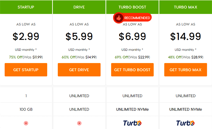Click the red X icon under Drive
This screenshot has height=129, width=212.
click(79, 123)
